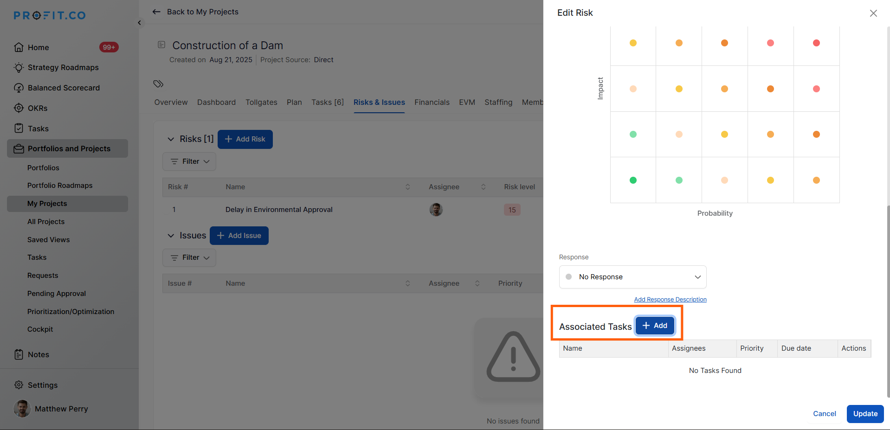
Task: Open the Tollgates tab
Action: point(261,103)
